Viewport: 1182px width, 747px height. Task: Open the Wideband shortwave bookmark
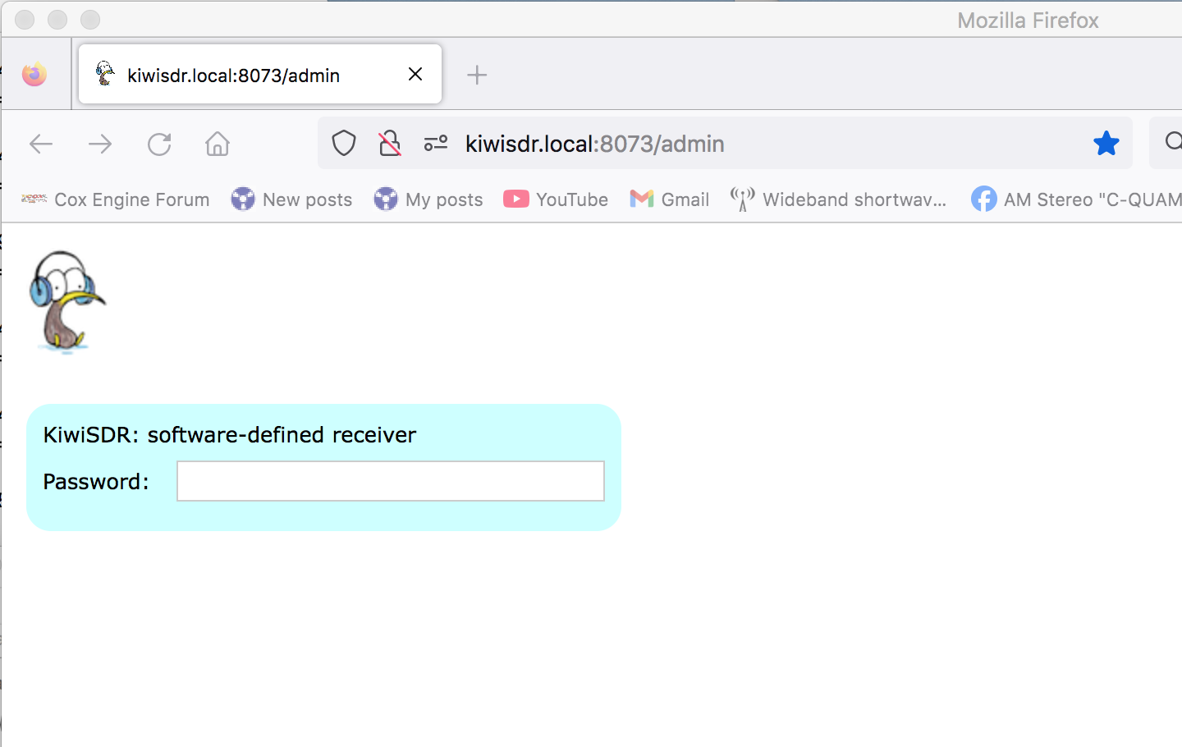point(839,199)
